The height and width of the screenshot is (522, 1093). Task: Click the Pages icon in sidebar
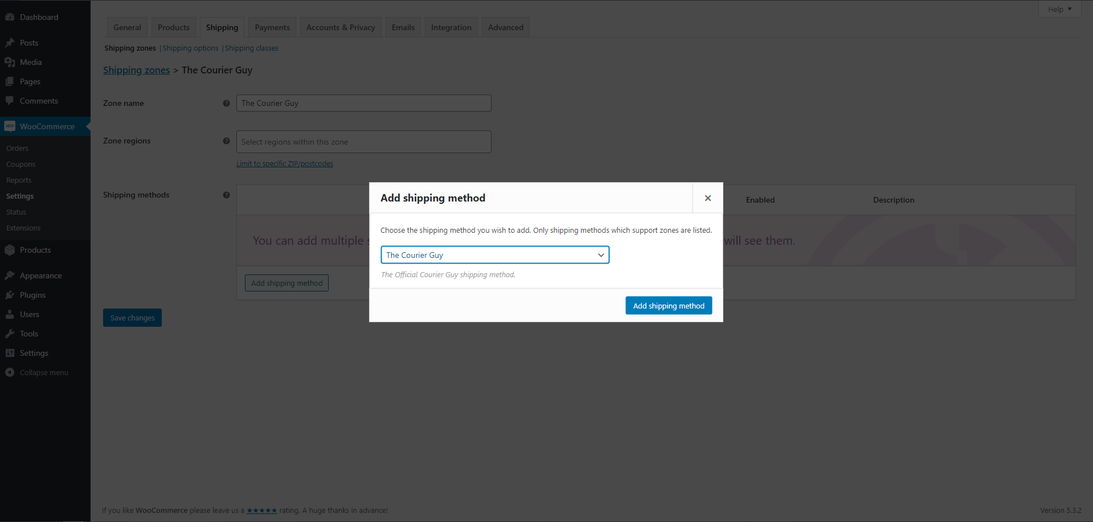tap(10, 81)
